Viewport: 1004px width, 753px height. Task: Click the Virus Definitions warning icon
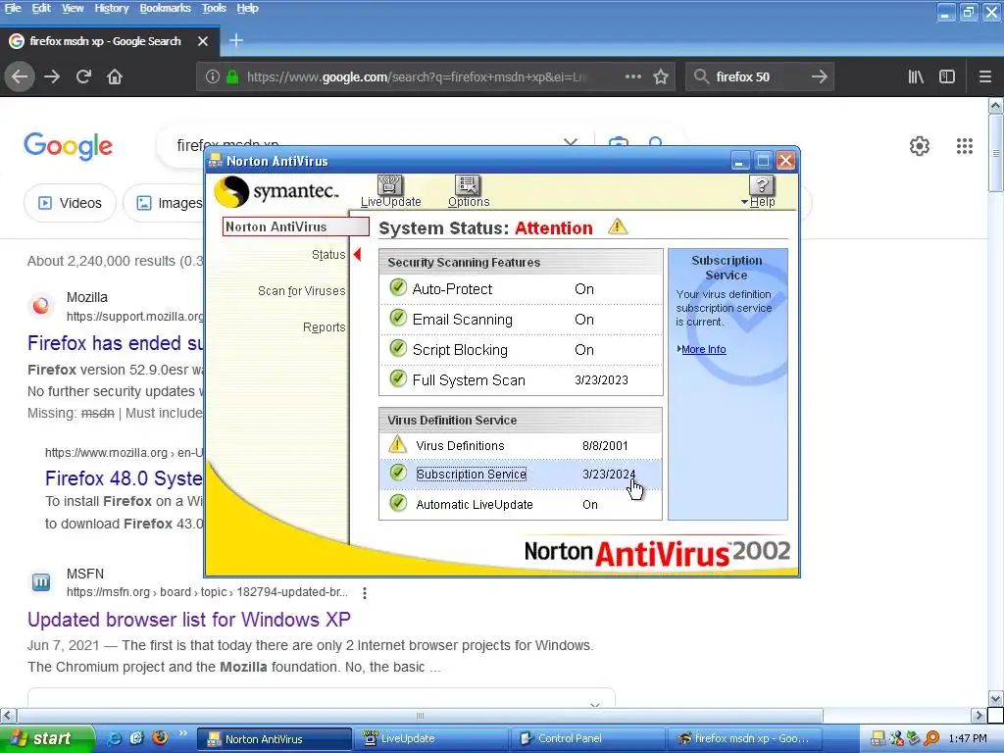[x=398, y=444]
